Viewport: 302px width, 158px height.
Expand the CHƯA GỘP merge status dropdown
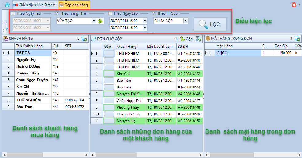[x=186, y=21]
